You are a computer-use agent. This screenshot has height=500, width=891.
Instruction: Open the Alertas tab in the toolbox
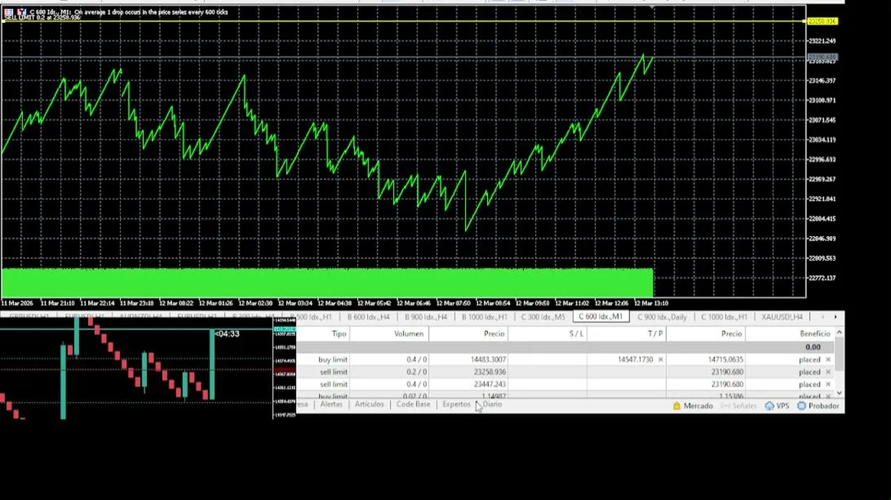331,404
